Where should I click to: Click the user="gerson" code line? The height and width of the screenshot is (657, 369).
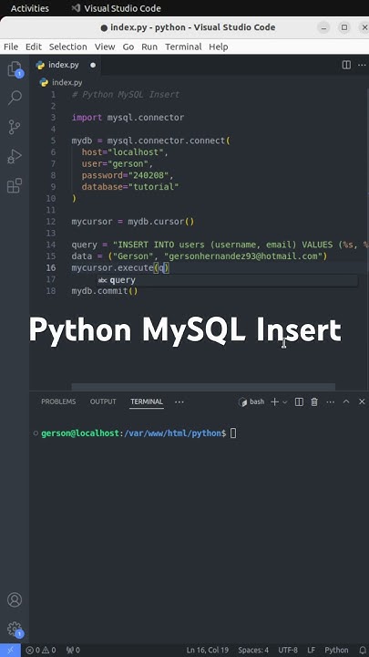pyautogui.click(x=118, y=164)
